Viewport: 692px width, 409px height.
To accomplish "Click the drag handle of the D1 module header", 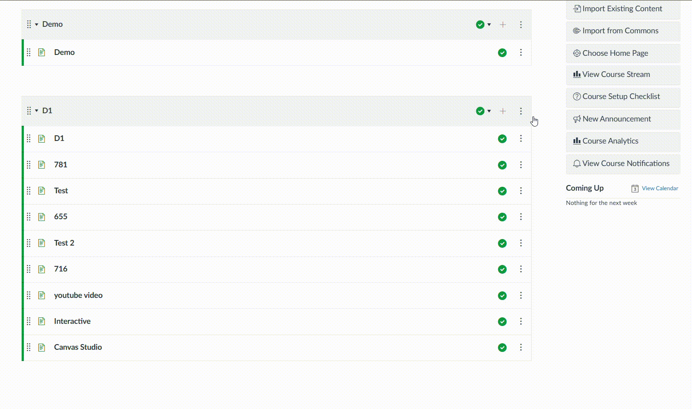I will (x=29, y=111).
